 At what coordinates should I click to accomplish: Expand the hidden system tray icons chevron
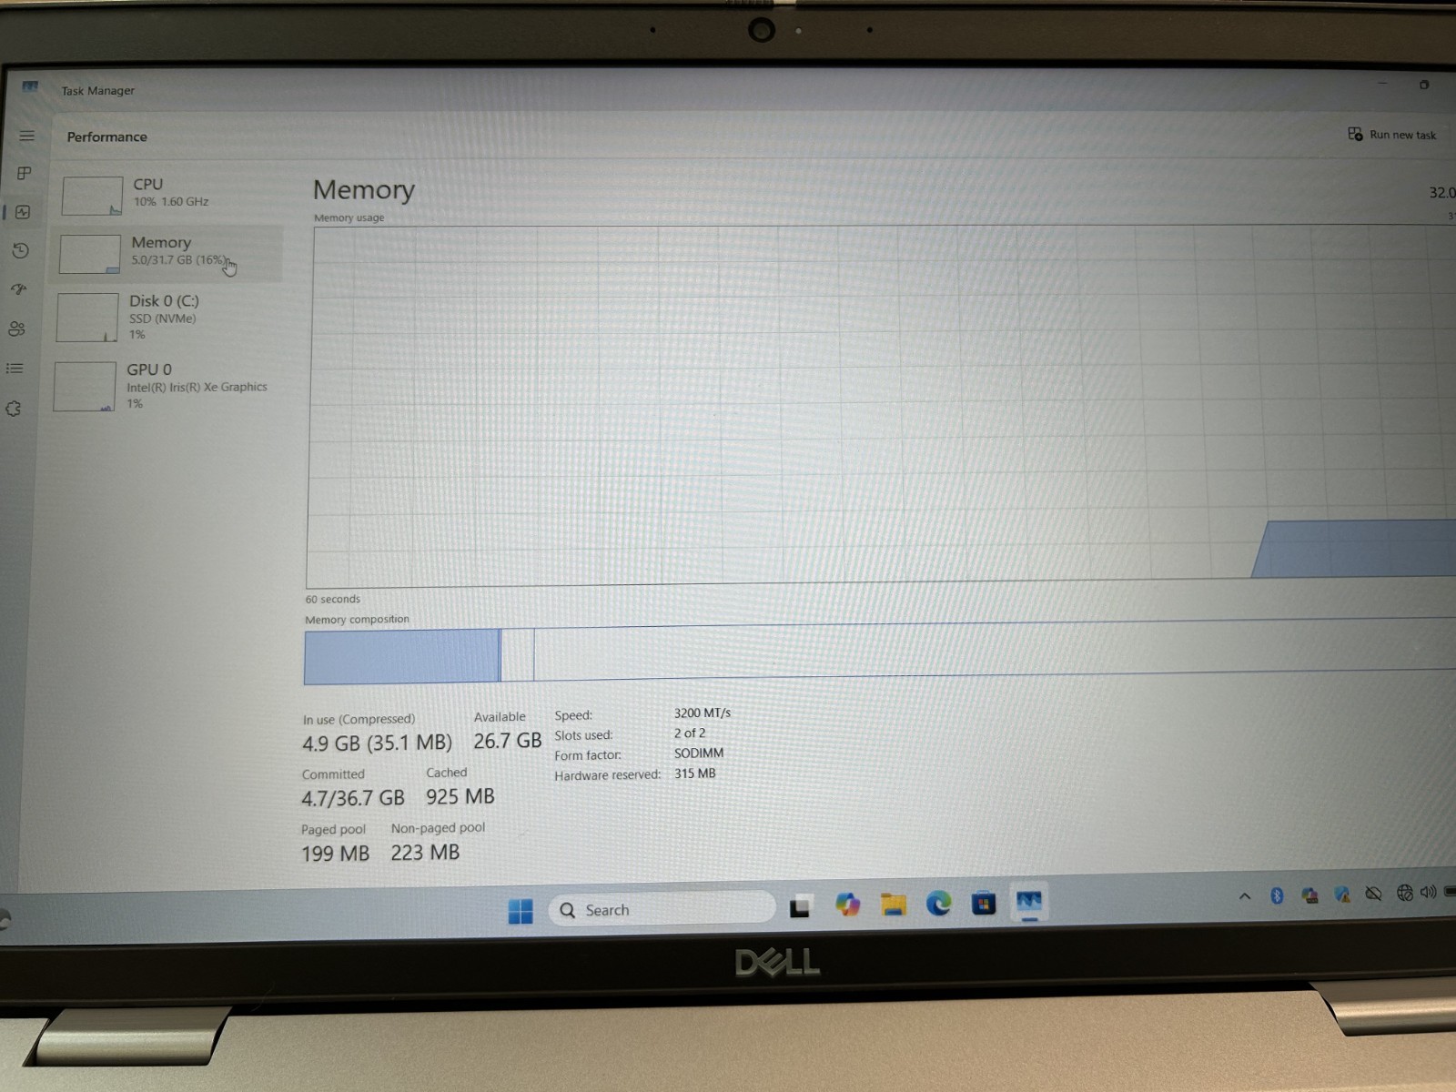tap(1244, 896)
